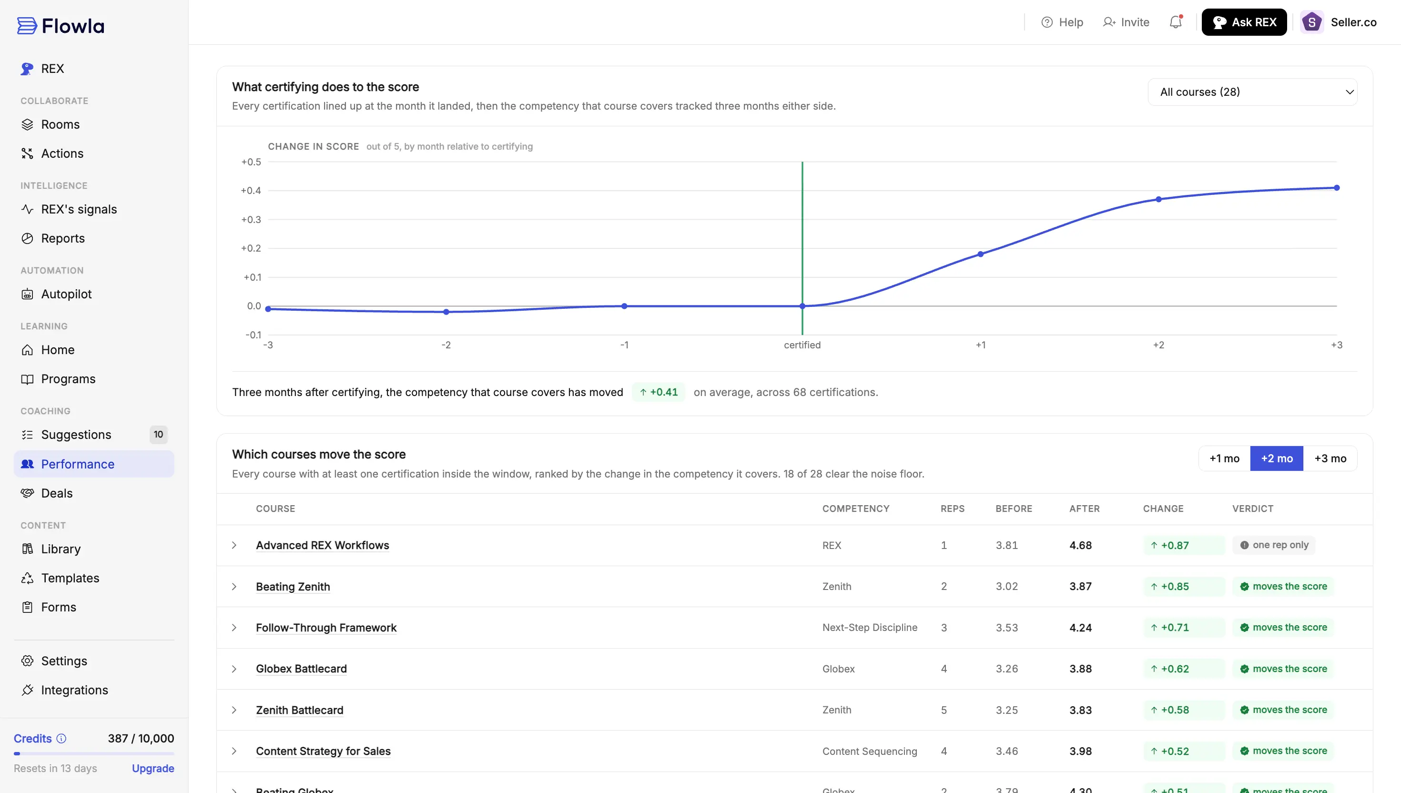
Task: Click the 4.68 after score
Action: pyautogui.click(x=1080, y=545)
